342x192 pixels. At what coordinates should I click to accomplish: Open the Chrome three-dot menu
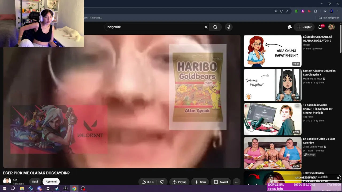pyautogui.click(x=338, y=11)
